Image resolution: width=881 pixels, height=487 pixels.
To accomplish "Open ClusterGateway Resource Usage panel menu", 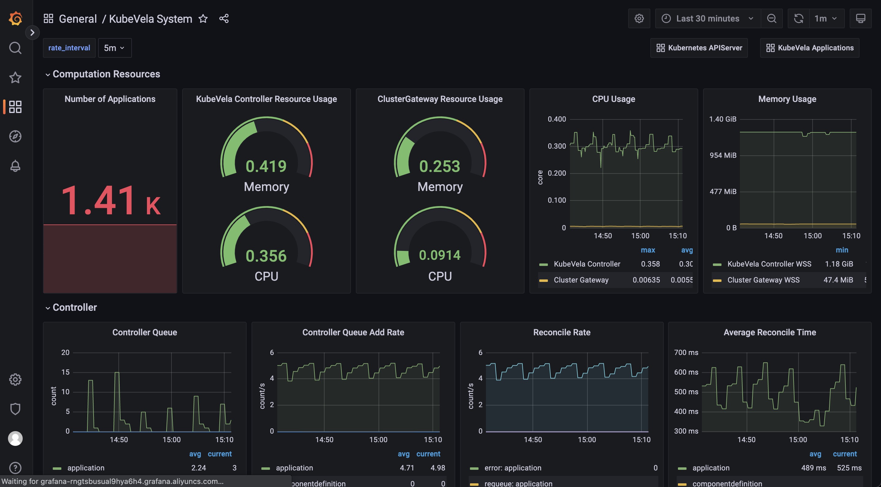I will click(440, 99).
